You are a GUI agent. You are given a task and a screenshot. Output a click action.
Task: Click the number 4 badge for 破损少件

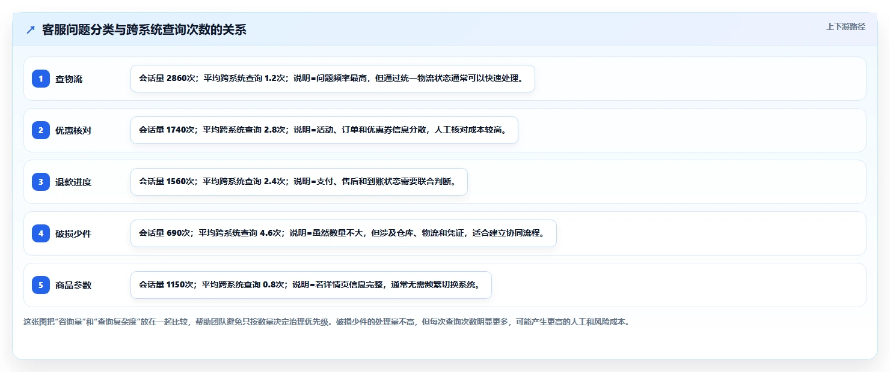point(41,233)
